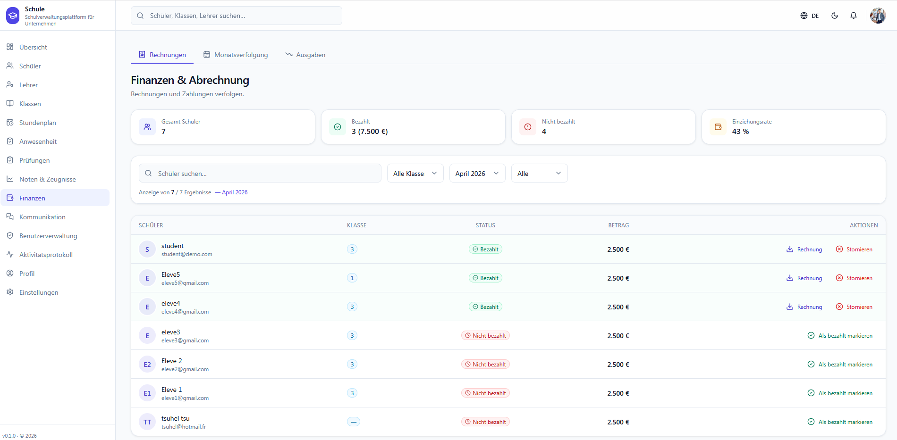Image resolution: width=897 pixels, height=440 pixels.
Task: Click Stornieren for student row
Action: tap(854, 249)
